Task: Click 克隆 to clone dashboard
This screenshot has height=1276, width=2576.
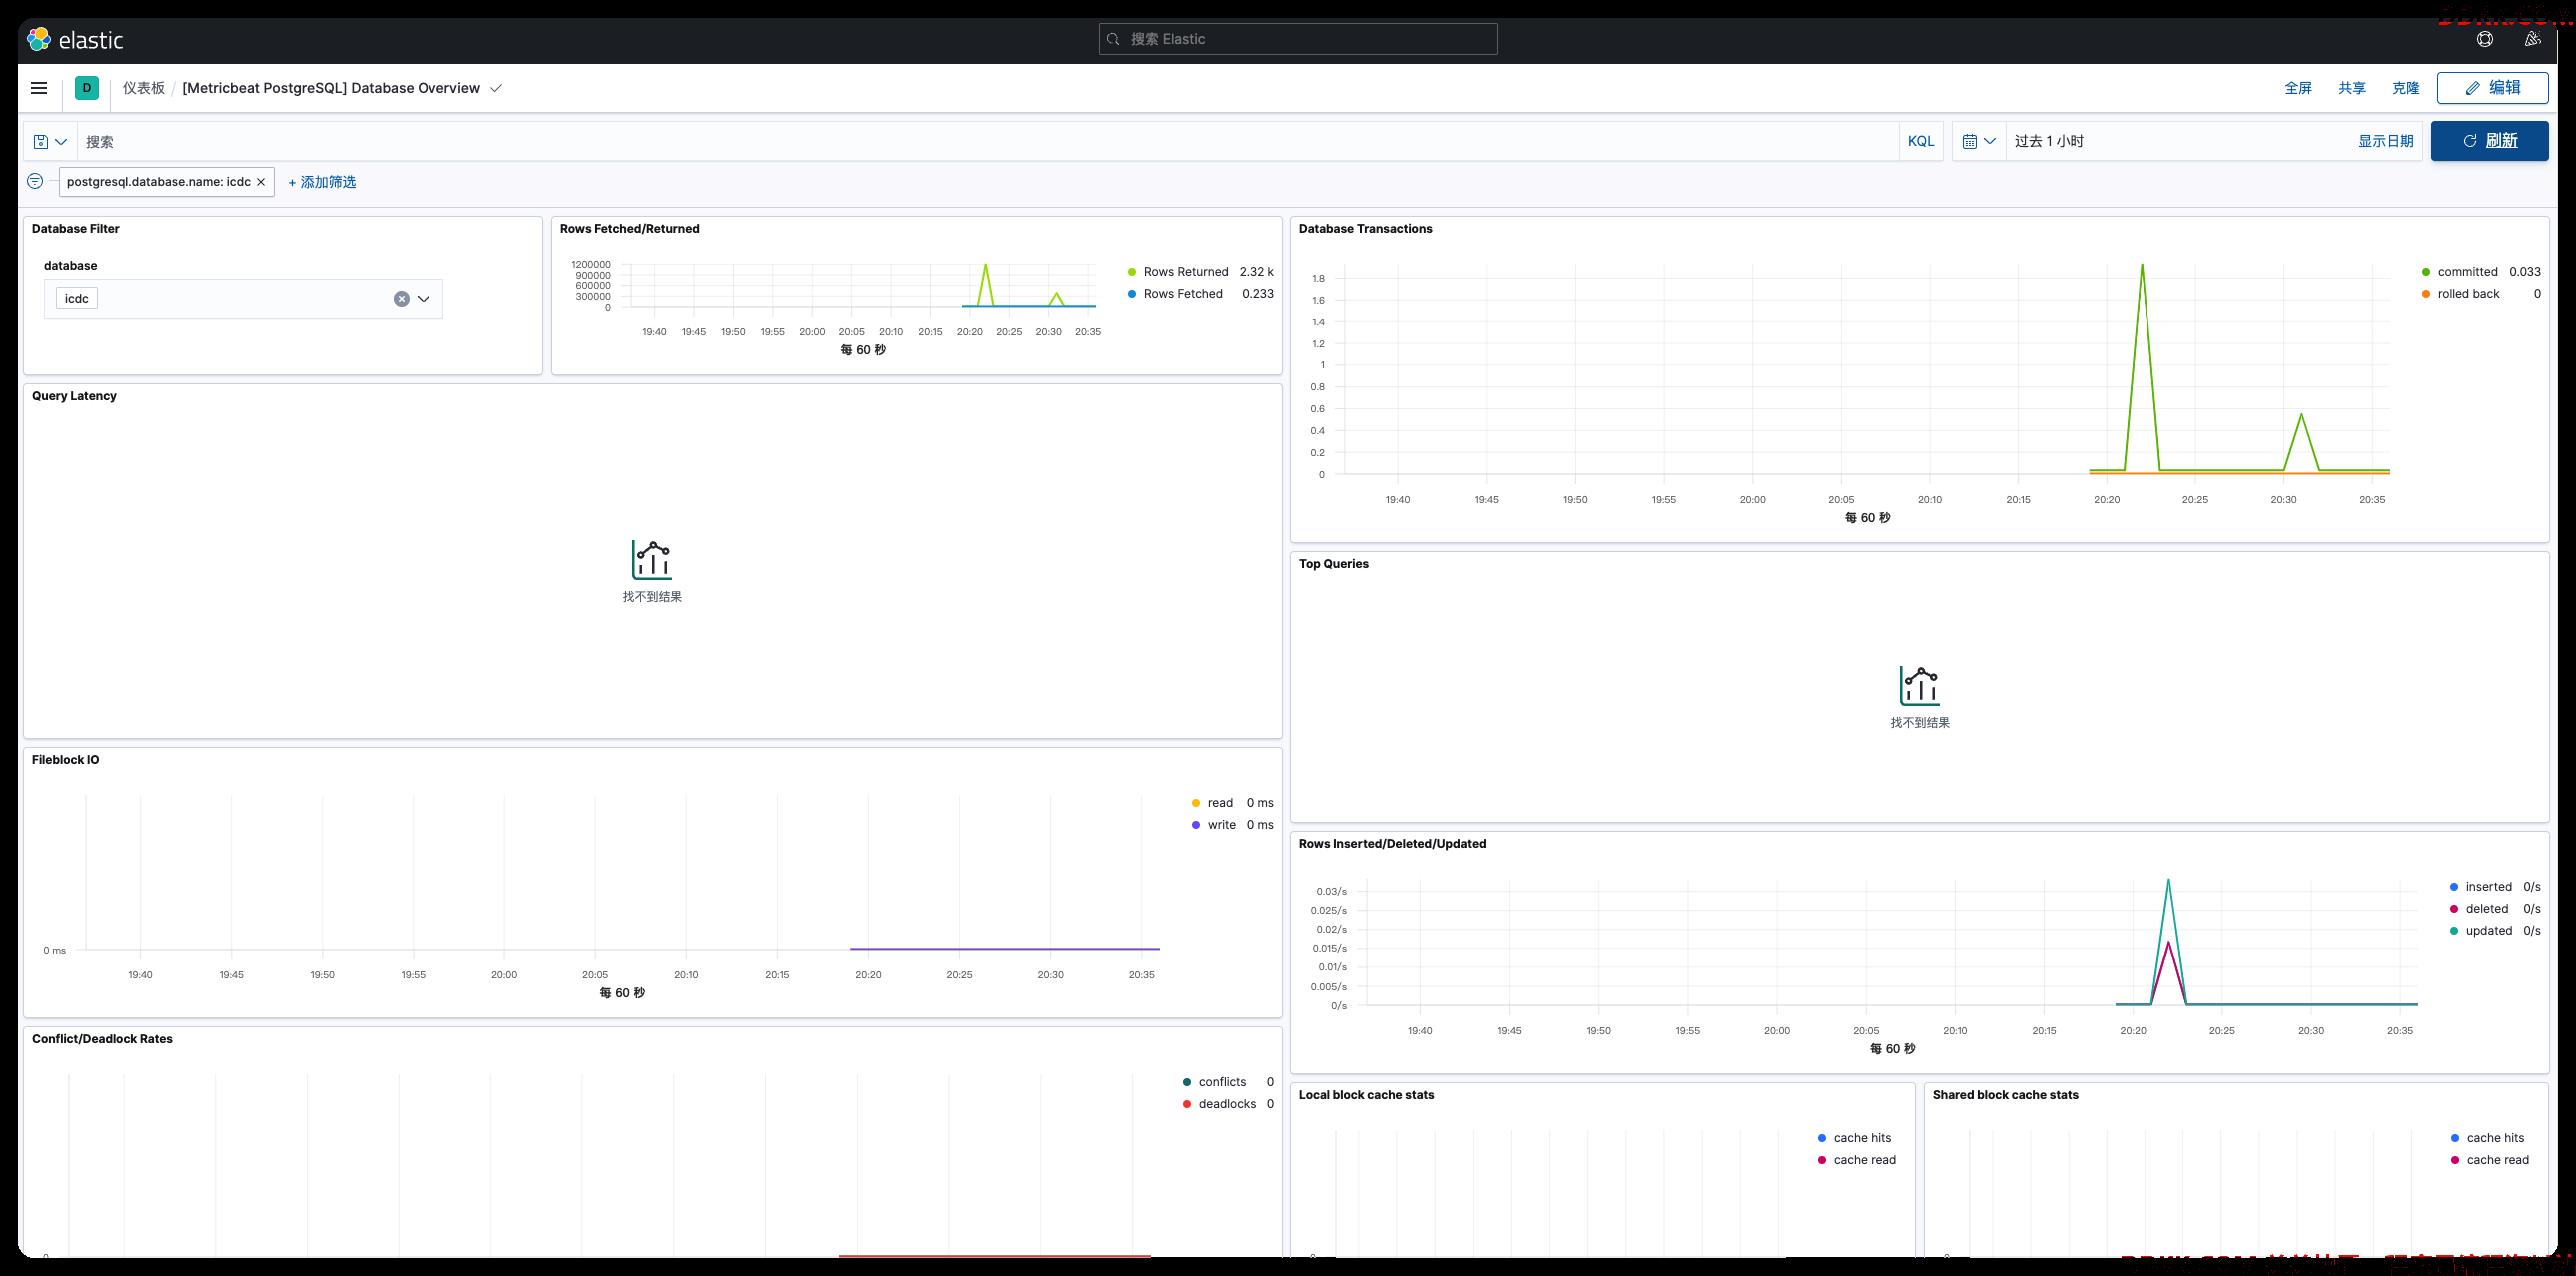Action: coord(2406,88)
